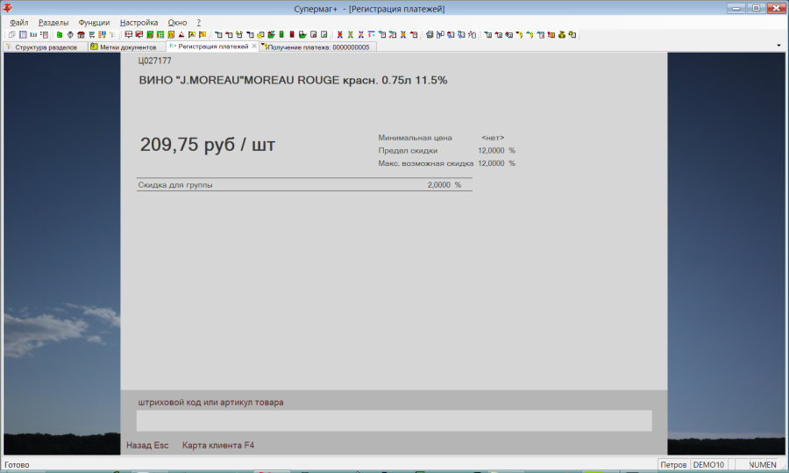
Task: Click product code Ц027177
Action: click(155, 61)
